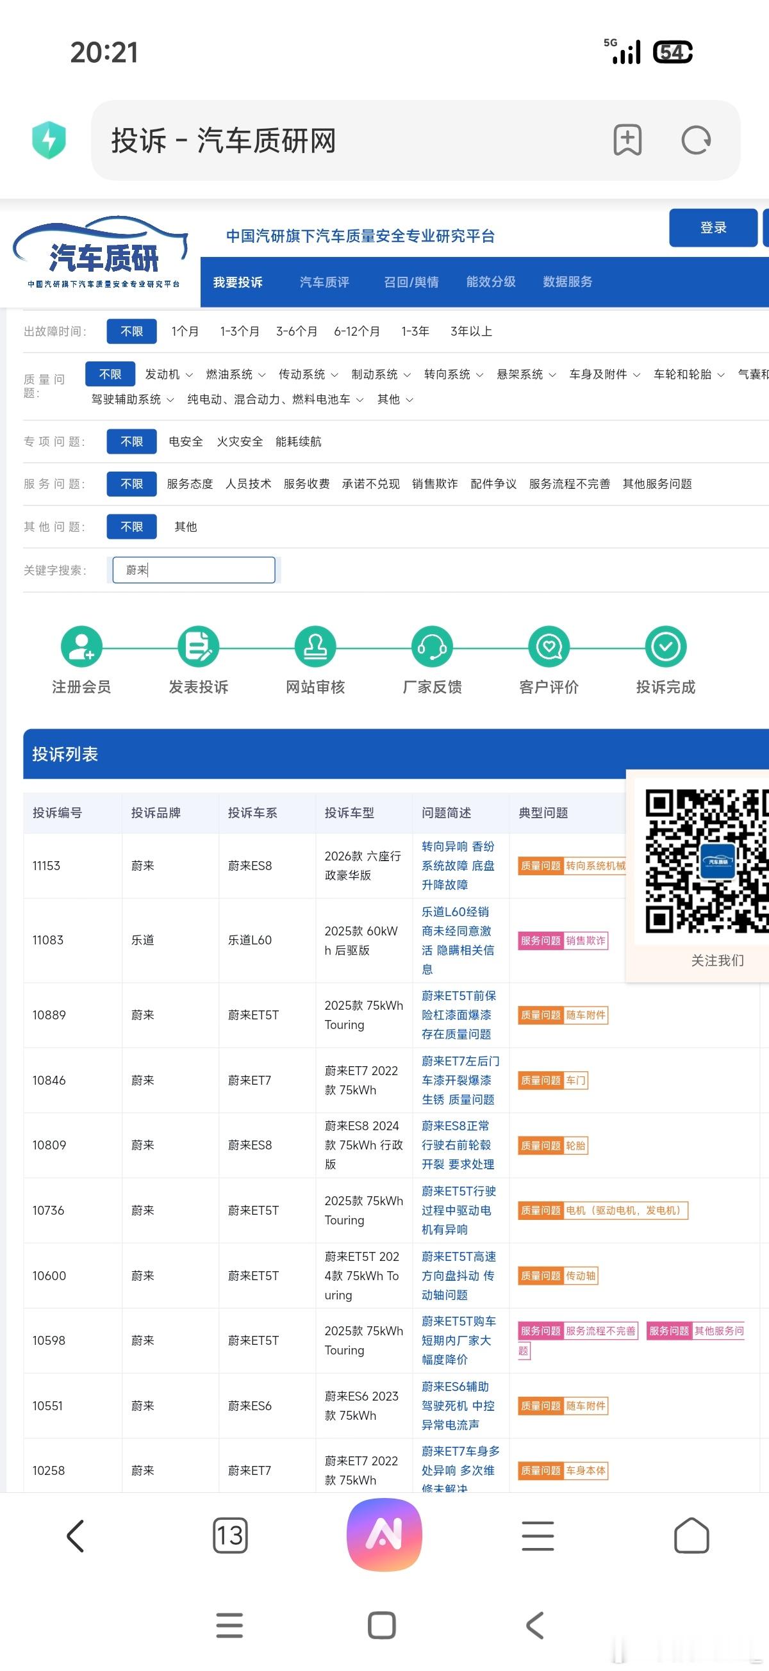Tap the system home button

381,1625
